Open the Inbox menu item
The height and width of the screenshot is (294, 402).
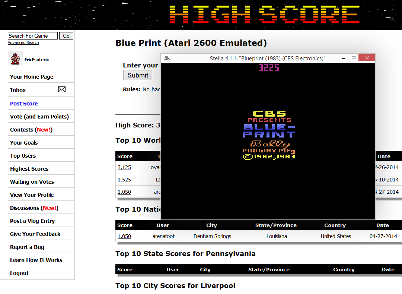point(18,90)
